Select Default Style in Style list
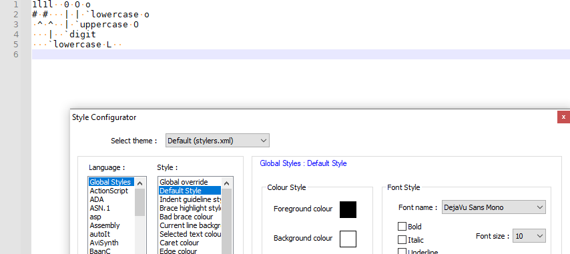Screen dimensions: 570x254 coord(190,191)
